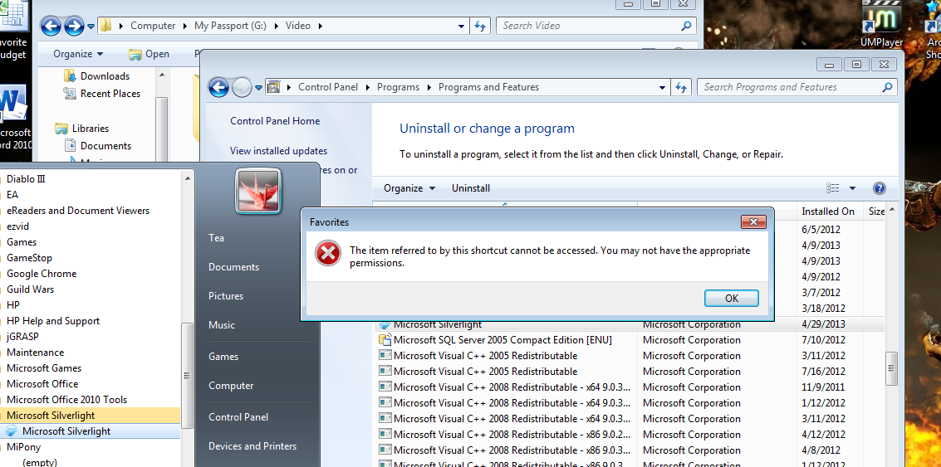Select Visual C++ 2005 Redistributable installed 7/16/2012

[x=629, y=371]
